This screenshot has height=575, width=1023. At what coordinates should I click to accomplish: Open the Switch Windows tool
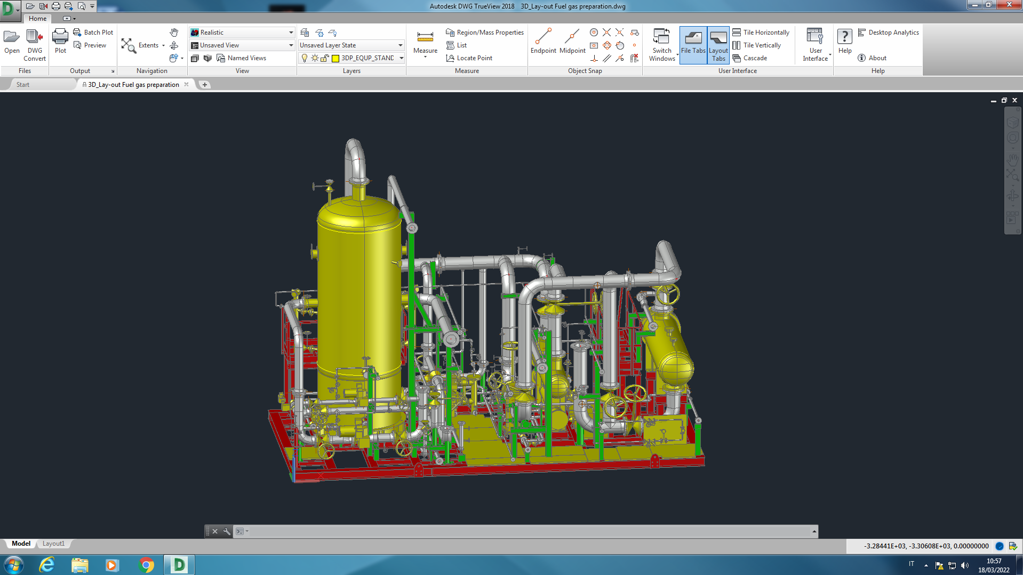662,37
